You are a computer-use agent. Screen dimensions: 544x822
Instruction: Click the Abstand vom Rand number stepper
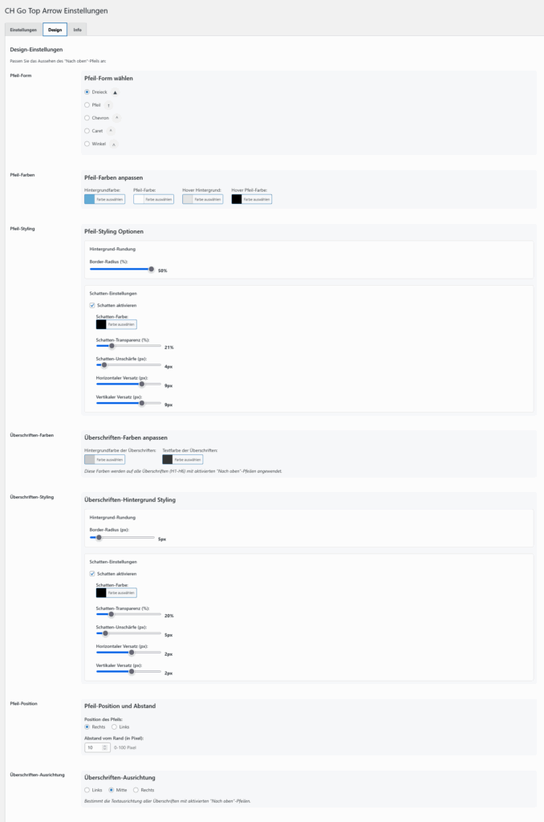coord(104,747)
